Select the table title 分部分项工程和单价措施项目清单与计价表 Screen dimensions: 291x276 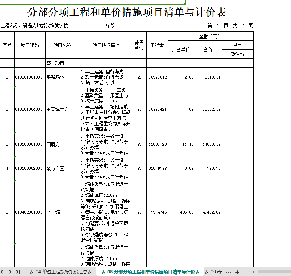127,12
